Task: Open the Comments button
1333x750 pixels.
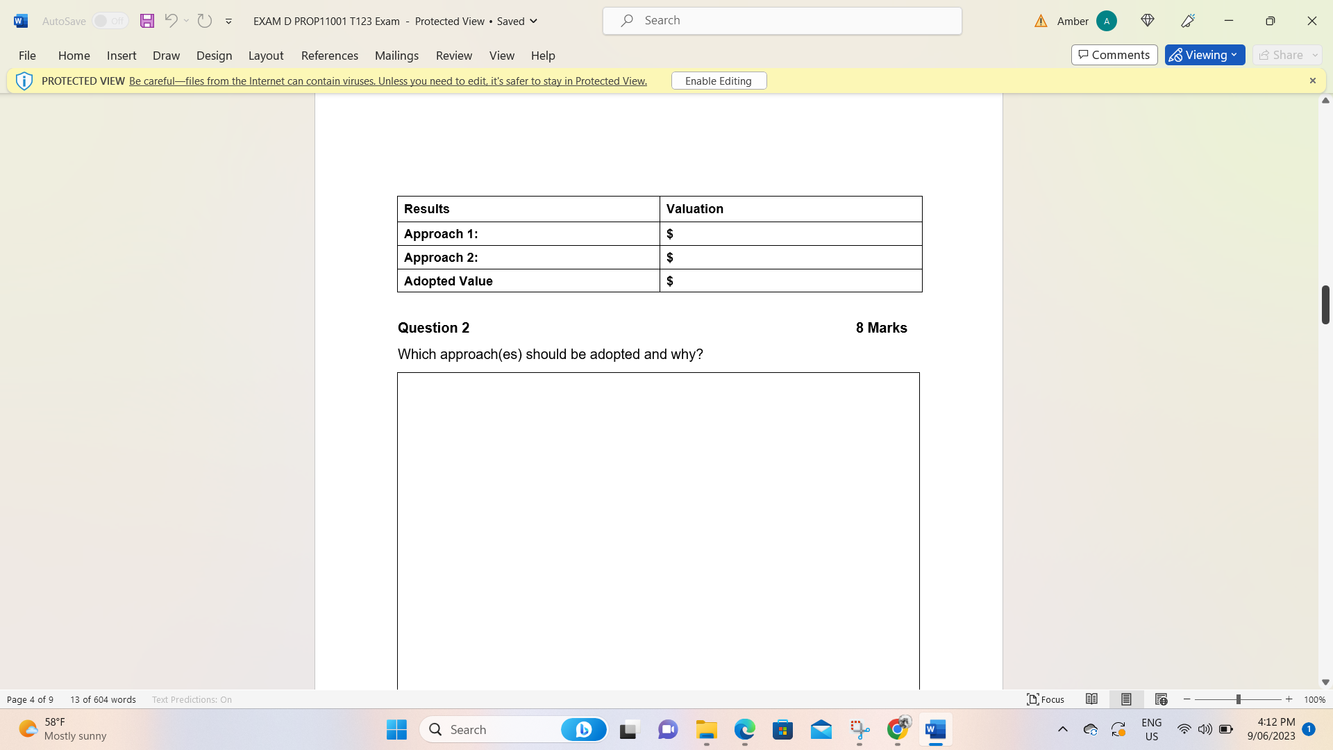Action: coord(1114,55)
